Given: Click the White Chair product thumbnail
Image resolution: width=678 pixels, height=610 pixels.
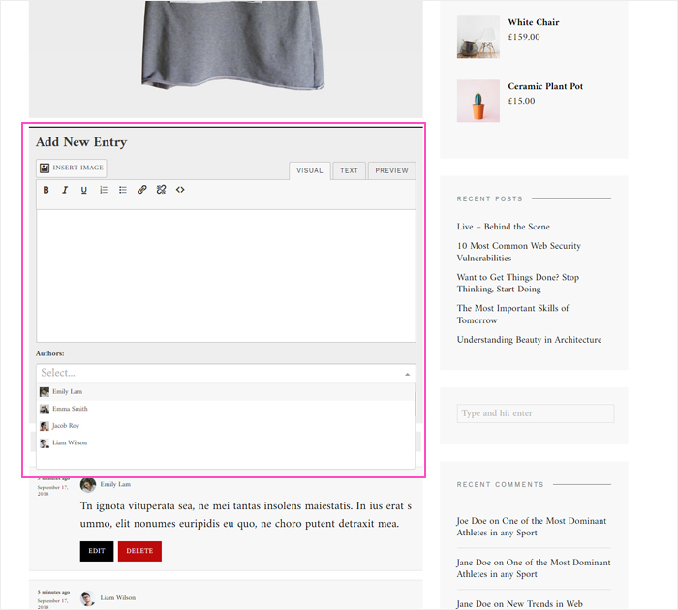Looking at the screenshot, I should (478, 37).
